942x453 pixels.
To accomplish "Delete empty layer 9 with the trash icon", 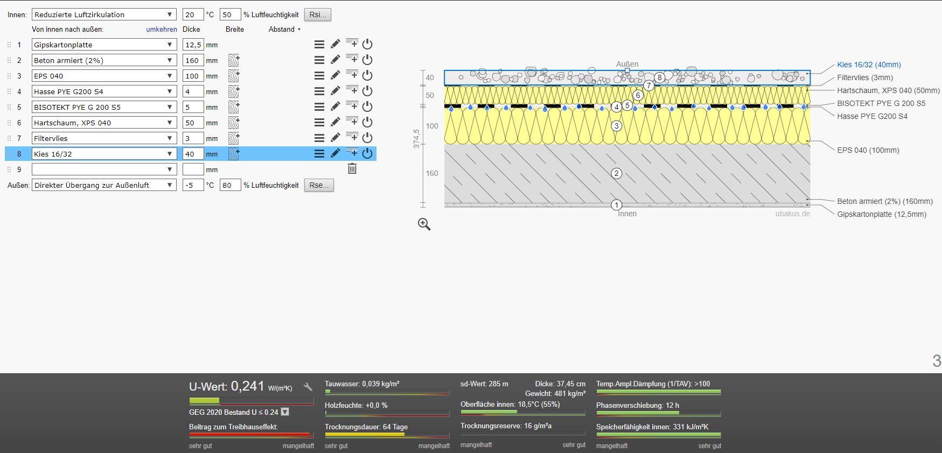I will tap(352, 169).
